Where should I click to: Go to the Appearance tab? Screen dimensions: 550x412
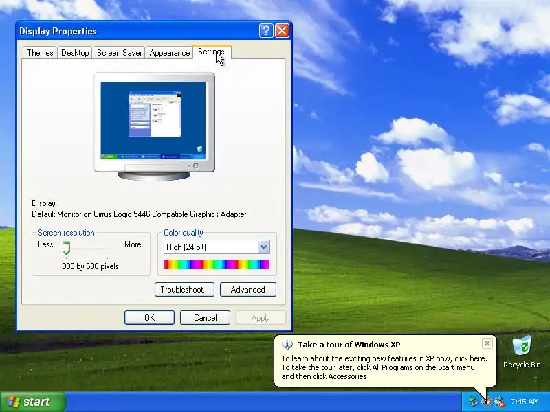[x=169, y=53]
